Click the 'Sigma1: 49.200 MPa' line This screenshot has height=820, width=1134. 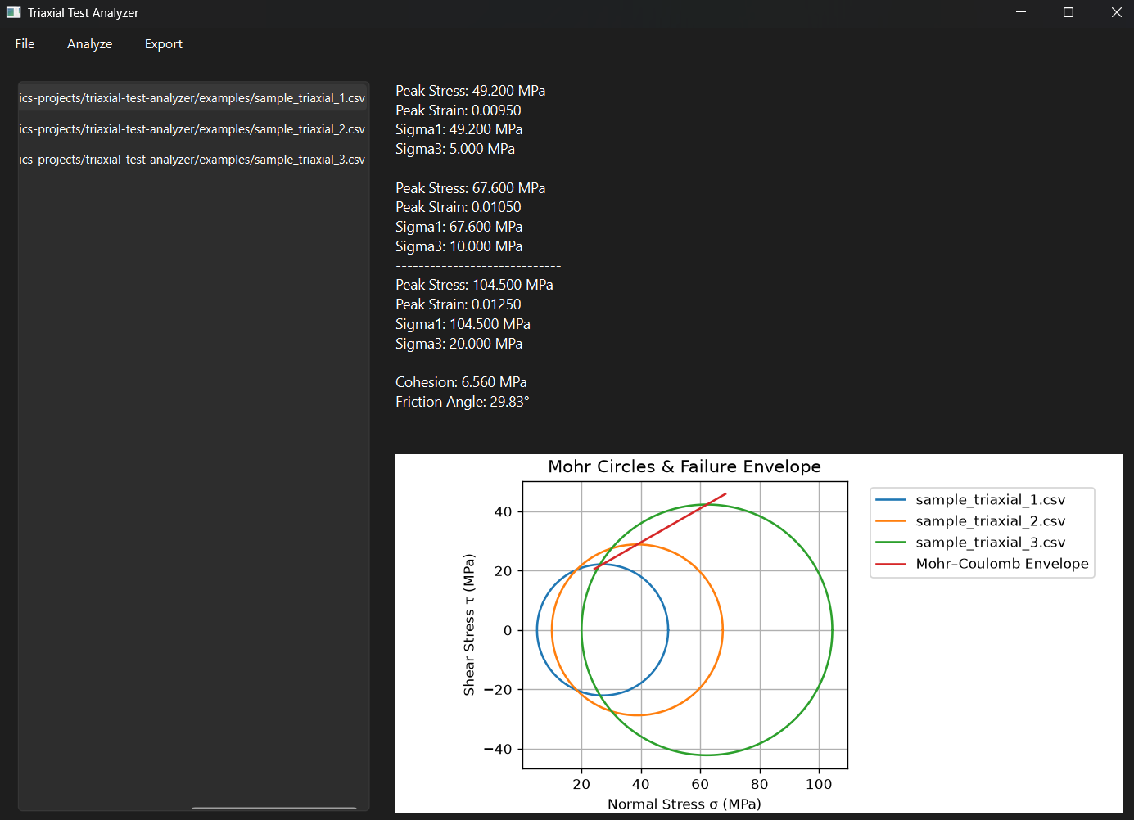coord(459,129)
